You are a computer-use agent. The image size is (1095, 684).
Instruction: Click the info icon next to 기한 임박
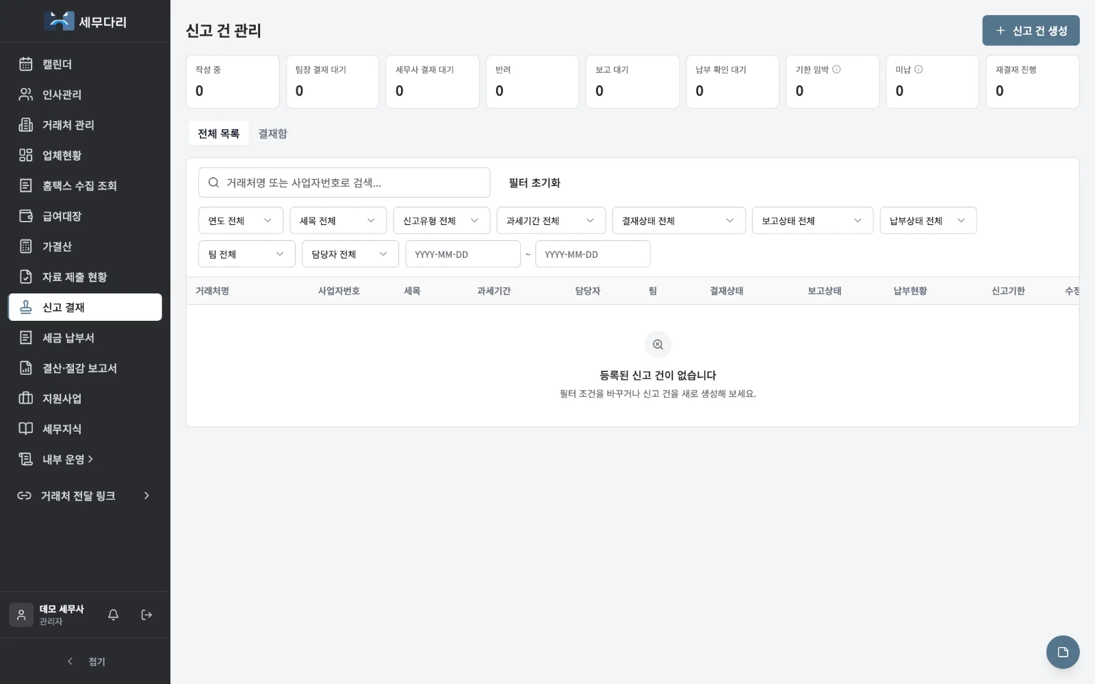pos(836,69)
